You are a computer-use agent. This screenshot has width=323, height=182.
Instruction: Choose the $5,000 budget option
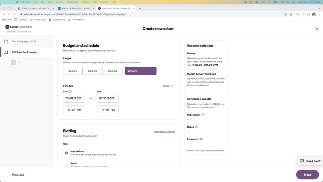point(112,71)
